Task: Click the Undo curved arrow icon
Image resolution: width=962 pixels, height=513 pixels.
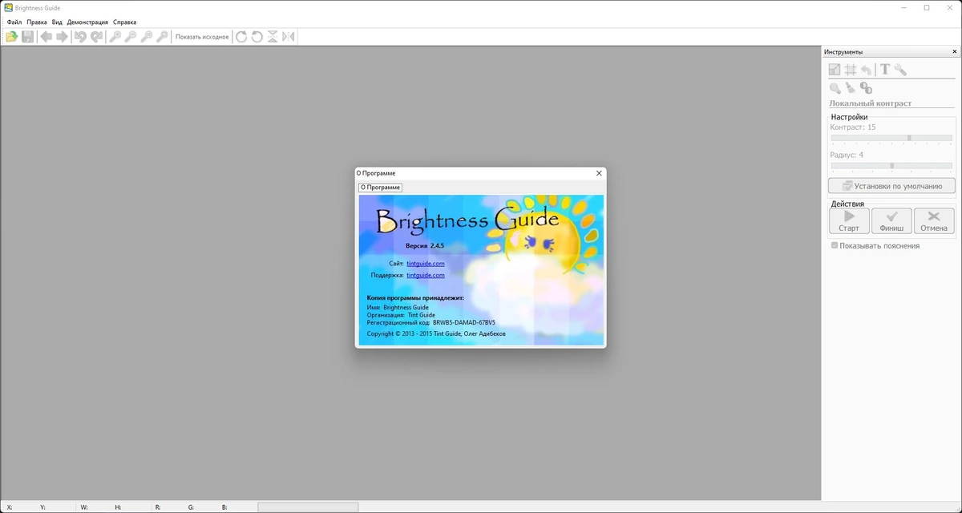Action: [80, 37]
